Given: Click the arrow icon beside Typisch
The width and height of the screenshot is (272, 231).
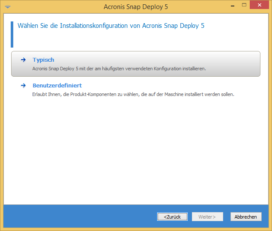Looking at the screenshot, I should [23, 60].
